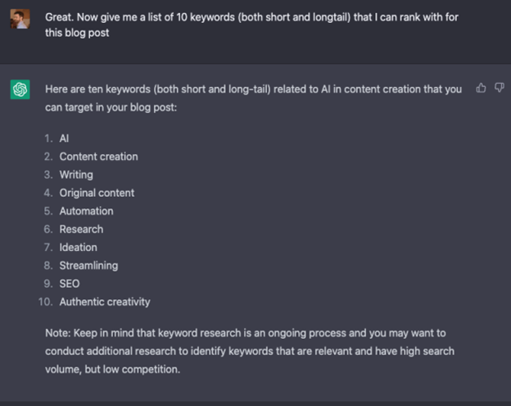Select the 'Content creation' keyword
This screenshot has height=406, width=511.
tap(98, 157)
